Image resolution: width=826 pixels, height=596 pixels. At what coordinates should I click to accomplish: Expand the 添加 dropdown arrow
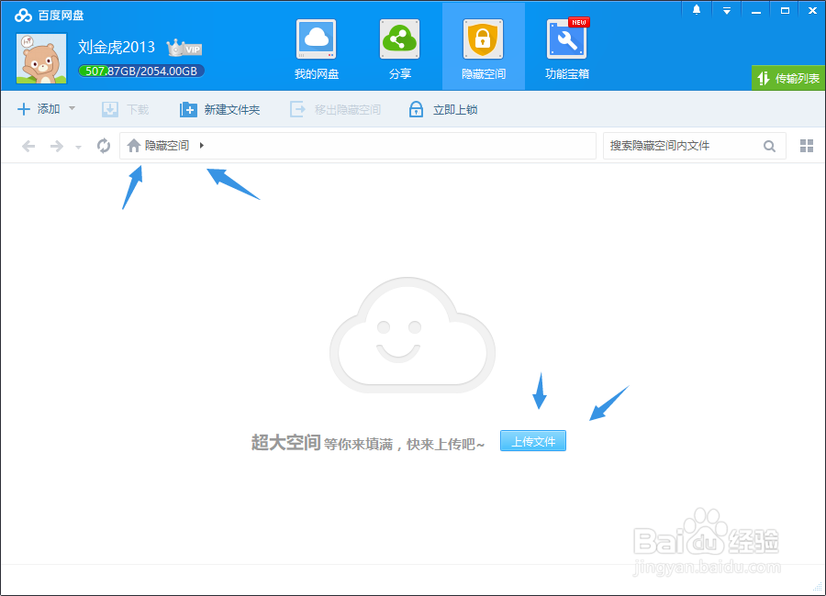click(x=73, y=108)
